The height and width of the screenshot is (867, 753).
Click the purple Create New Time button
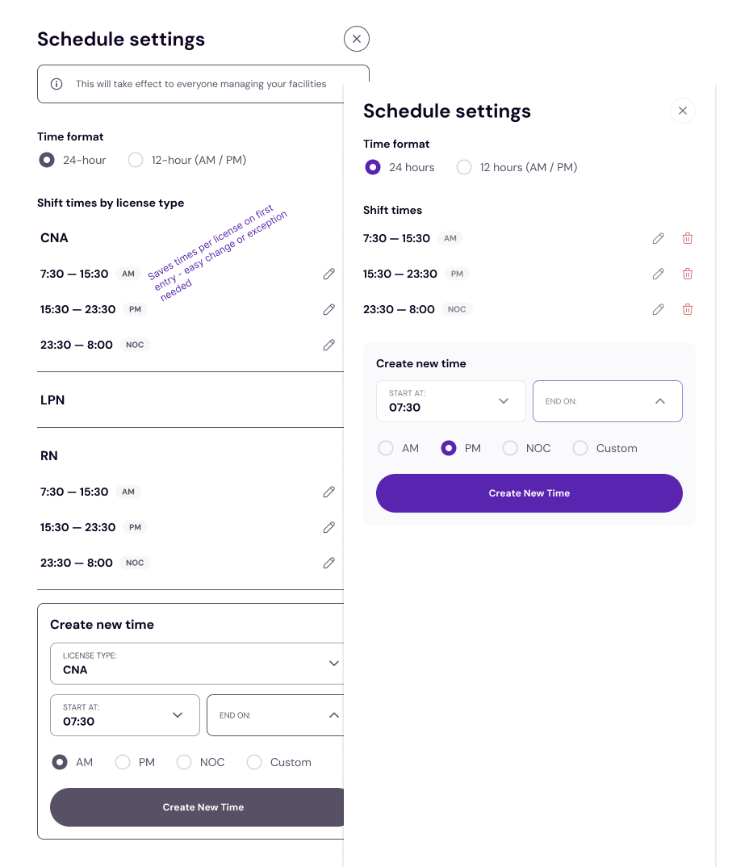[529, 493]
